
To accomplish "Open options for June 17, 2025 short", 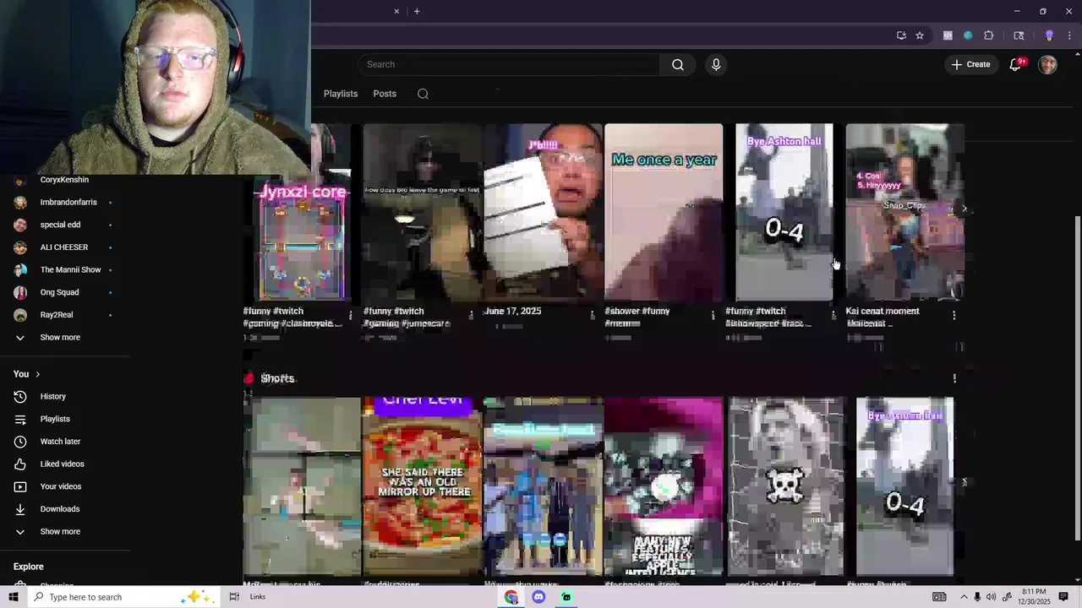I will coord(593,315).
